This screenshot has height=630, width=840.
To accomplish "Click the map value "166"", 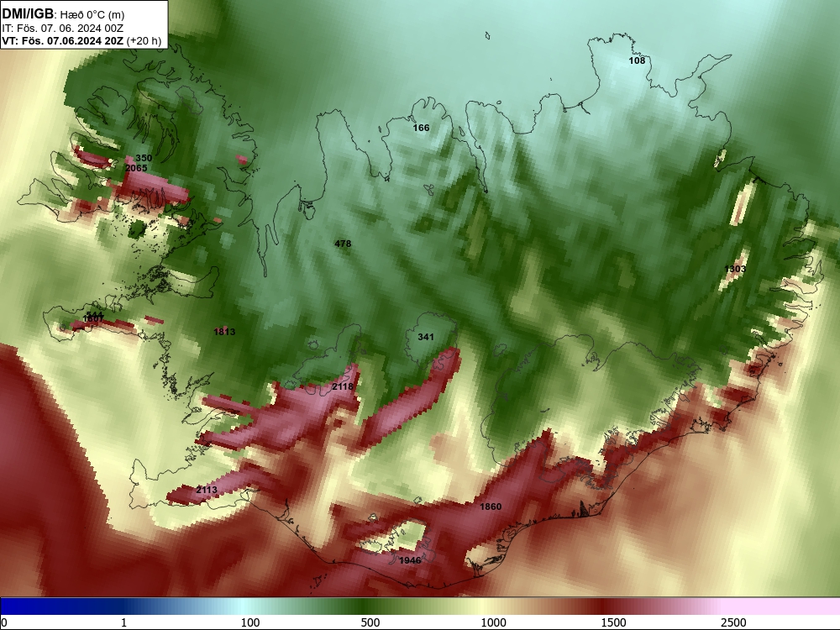I will (421, 128).
